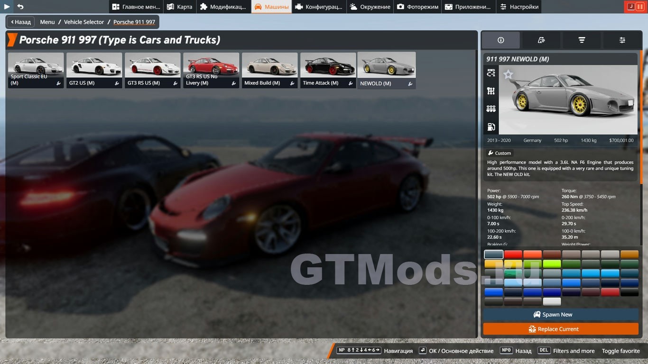This screenshot has height=364, width=648.
Task: Click the RWD drivetrain icon
Action: coord(491,73)
